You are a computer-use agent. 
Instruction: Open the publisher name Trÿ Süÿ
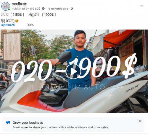point(35,9)
